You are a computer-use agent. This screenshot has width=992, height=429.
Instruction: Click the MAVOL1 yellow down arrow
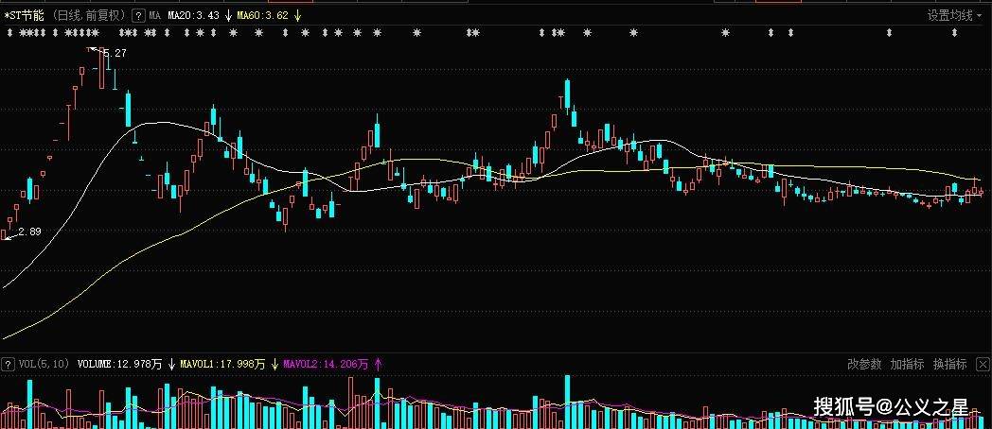tap(275, 364)
